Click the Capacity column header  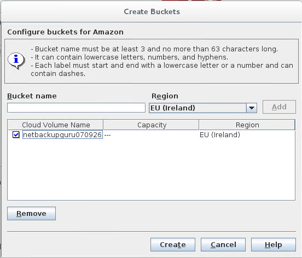pos(151,125)
